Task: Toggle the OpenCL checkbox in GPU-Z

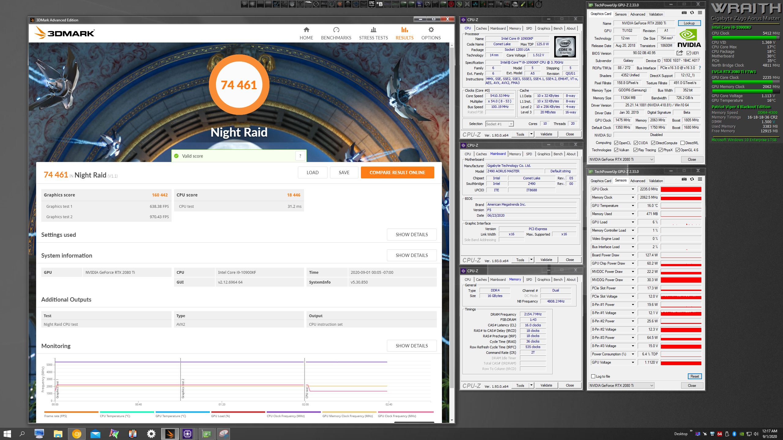Action: [616, 143]
